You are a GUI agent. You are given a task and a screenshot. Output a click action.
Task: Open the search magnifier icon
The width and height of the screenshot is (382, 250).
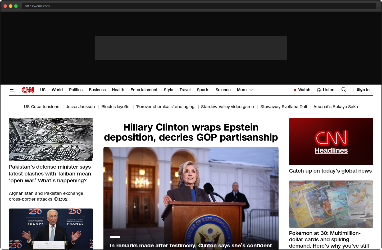click(344, 90)
